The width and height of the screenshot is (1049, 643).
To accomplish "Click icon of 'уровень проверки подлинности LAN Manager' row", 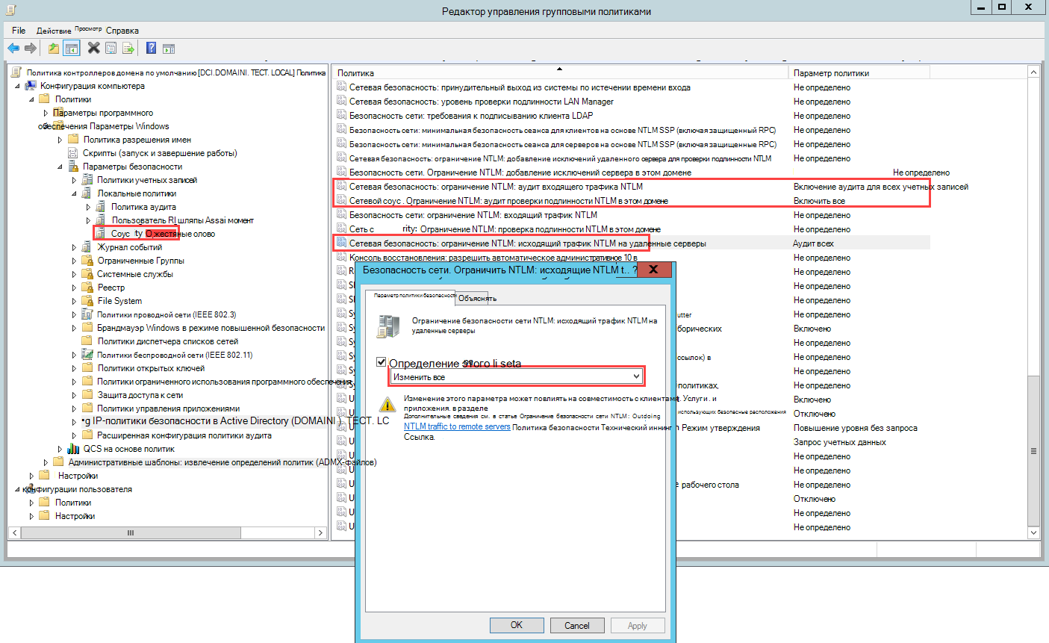I will 341,102.
